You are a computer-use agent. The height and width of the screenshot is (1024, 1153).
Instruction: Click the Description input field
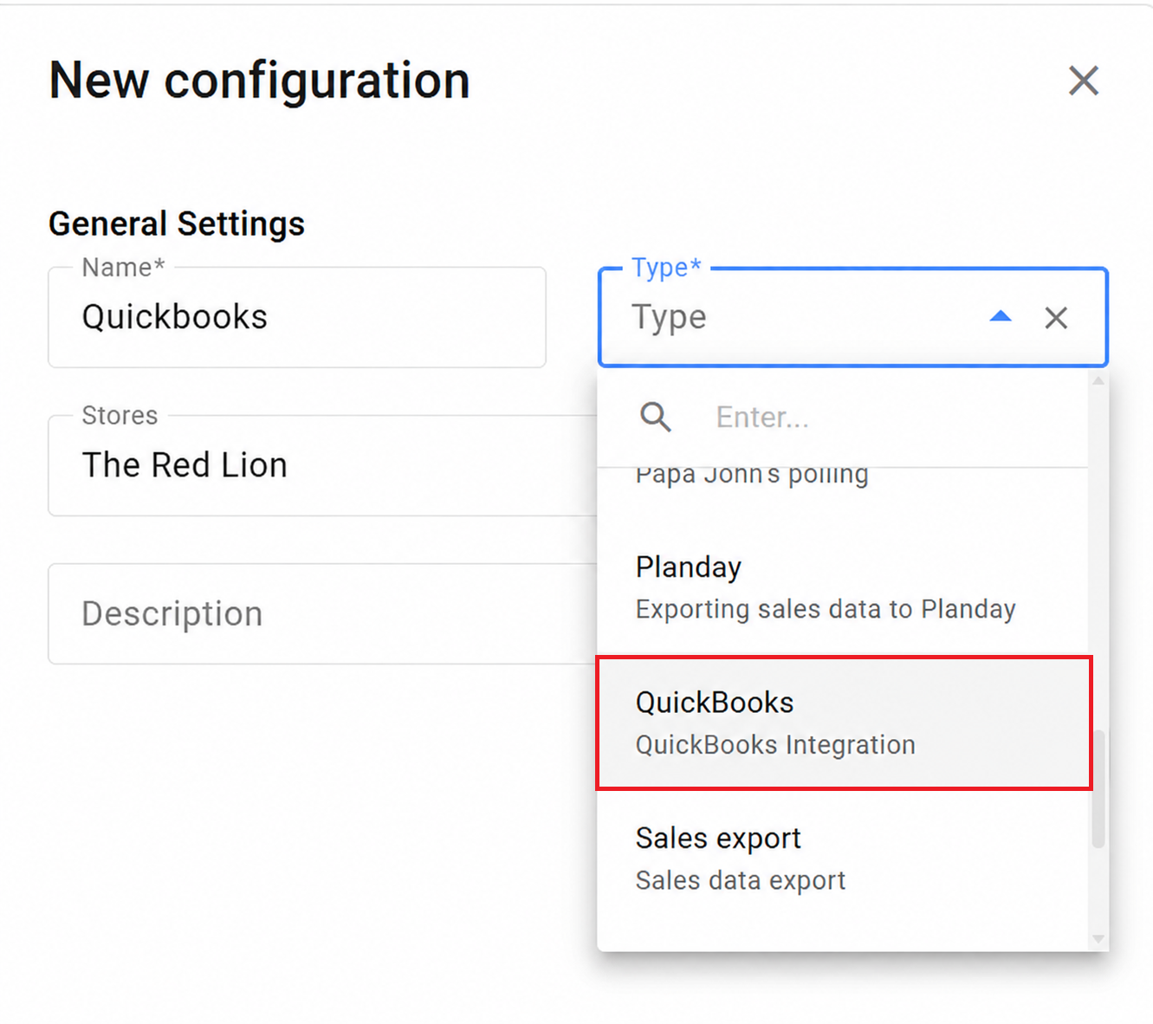(x=323, y=613)
